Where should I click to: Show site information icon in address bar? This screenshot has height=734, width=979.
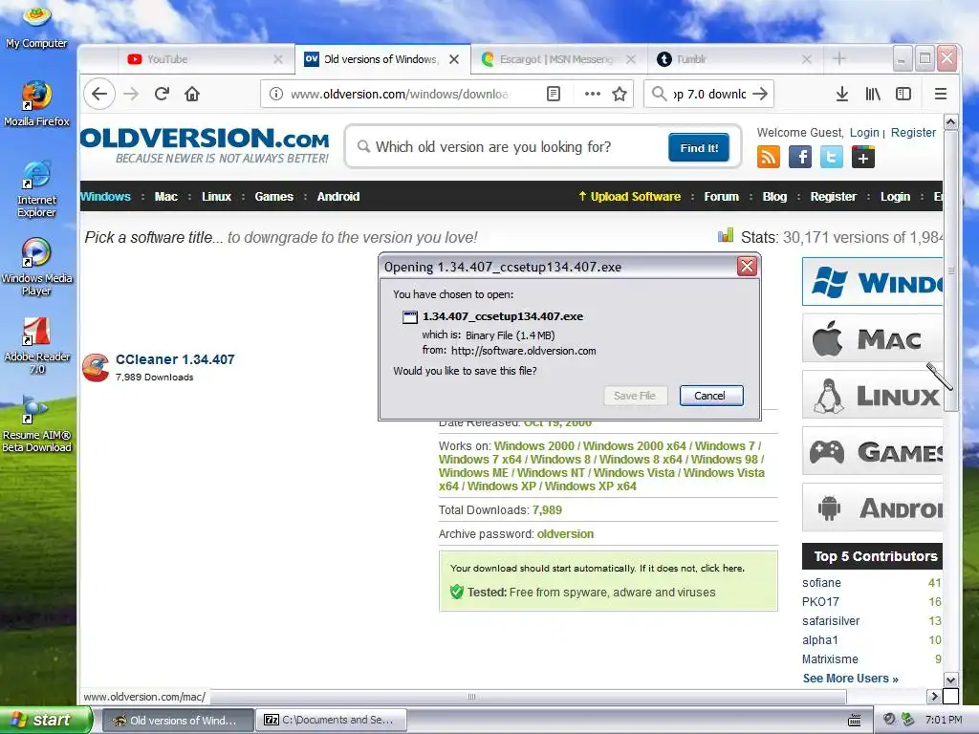click(x=276, y=94)
